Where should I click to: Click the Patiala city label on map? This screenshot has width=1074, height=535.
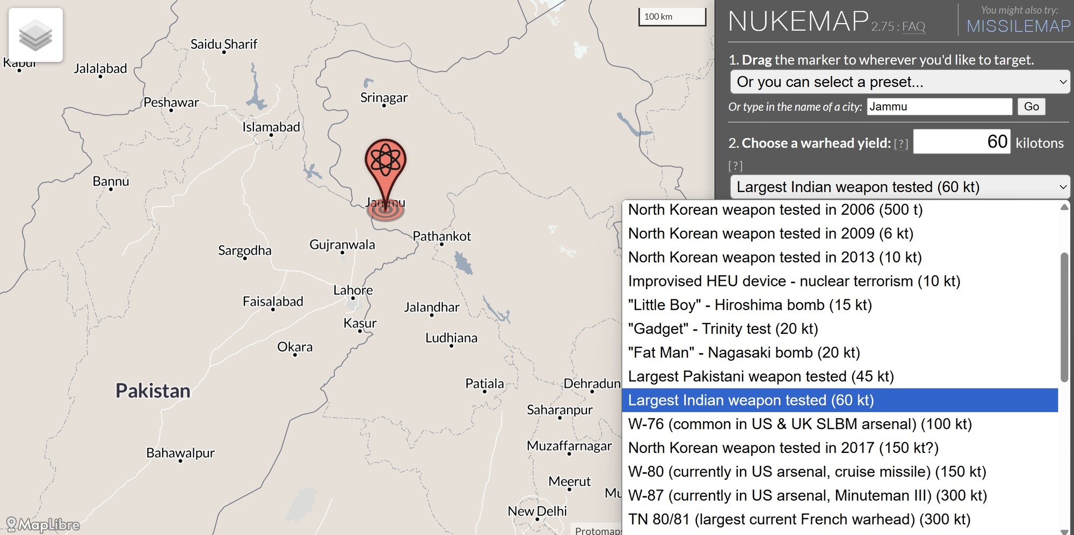pos(484,383)
